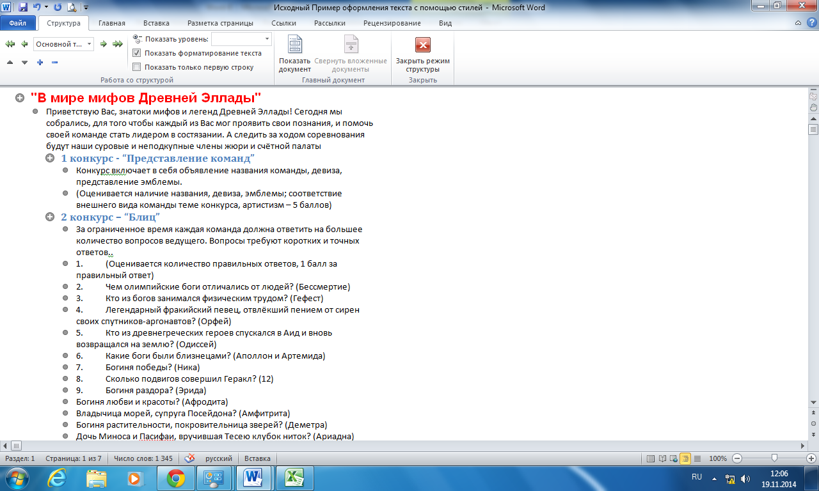Minimize the ribbon with the caret icon

tap(797, 23)
